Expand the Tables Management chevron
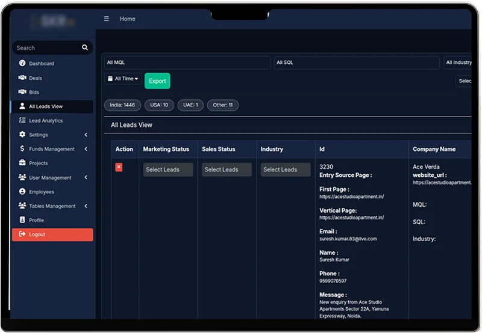 click(x=86, y=206)
